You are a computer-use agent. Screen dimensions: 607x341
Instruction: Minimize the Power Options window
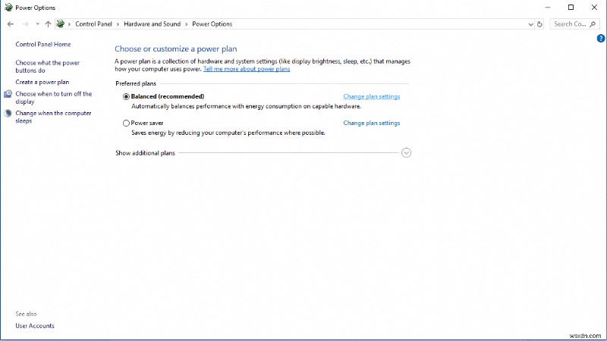coord(547,8)
